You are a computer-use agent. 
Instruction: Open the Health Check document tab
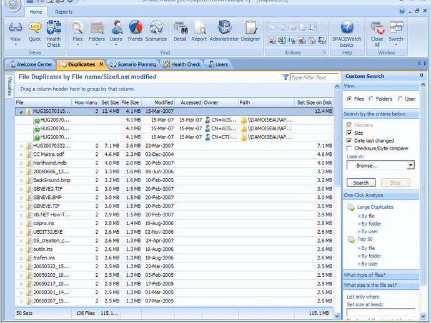point(182,64)
